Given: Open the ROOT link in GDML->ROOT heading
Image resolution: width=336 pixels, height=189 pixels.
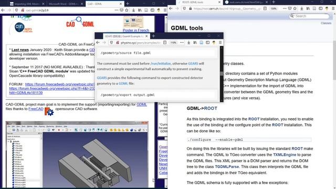Looking at the screenshot, I should tap(211, 109).
